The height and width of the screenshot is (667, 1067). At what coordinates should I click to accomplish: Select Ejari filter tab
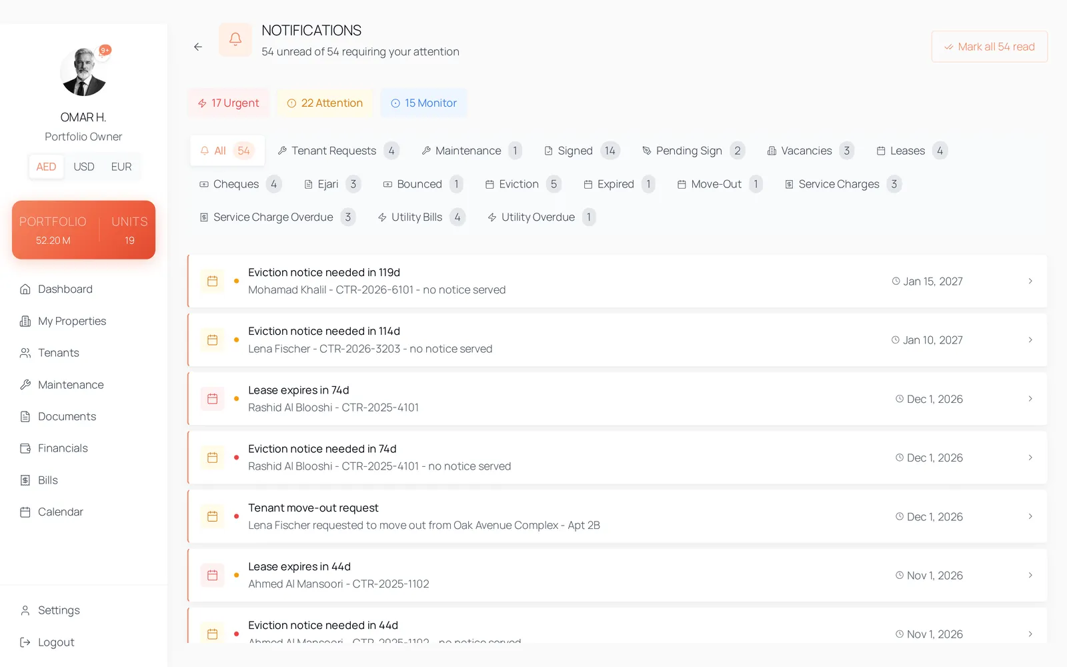pyautogui.click(x=332, y=184)
